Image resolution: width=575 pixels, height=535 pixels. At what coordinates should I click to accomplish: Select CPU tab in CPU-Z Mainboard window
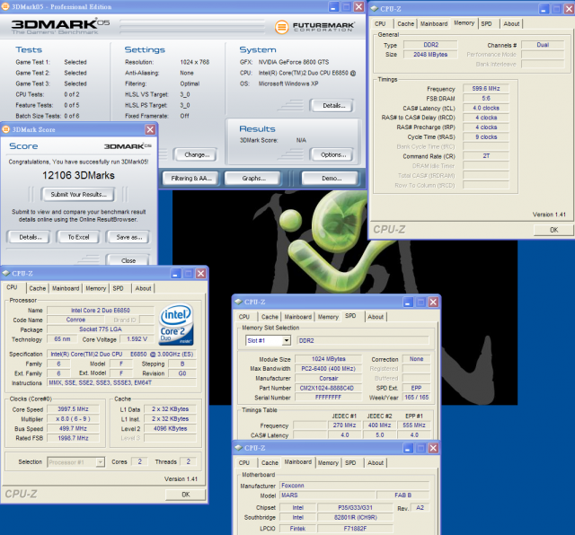coord(244,463)
